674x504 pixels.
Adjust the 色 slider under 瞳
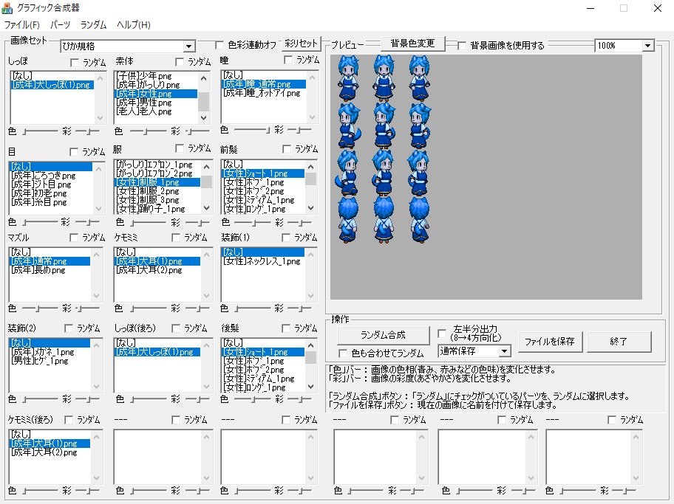pyautogui.click(x=252, y=130)
